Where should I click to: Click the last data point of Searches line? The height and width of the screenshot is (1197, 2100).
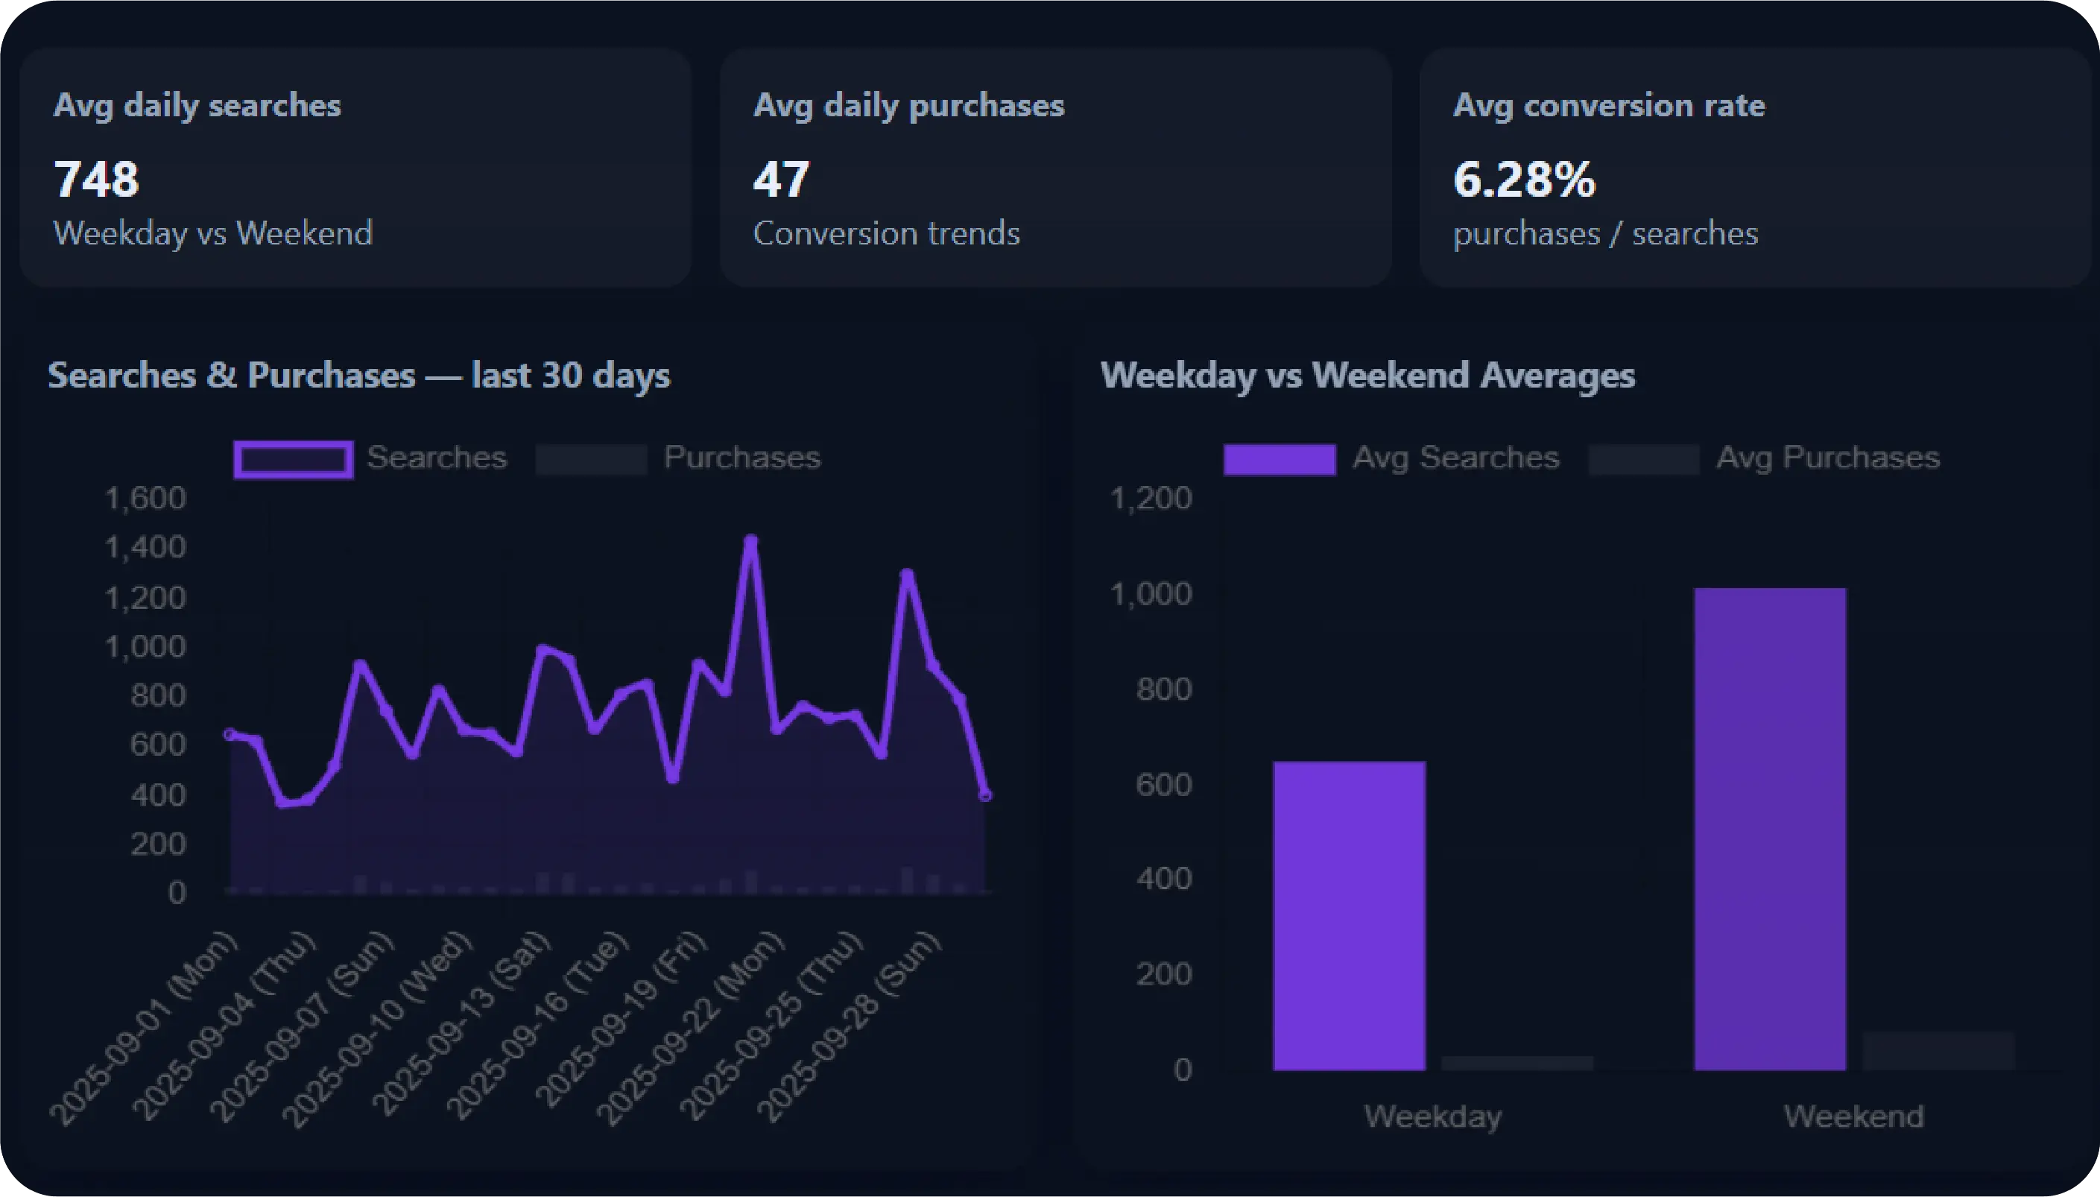coord(984,795)
